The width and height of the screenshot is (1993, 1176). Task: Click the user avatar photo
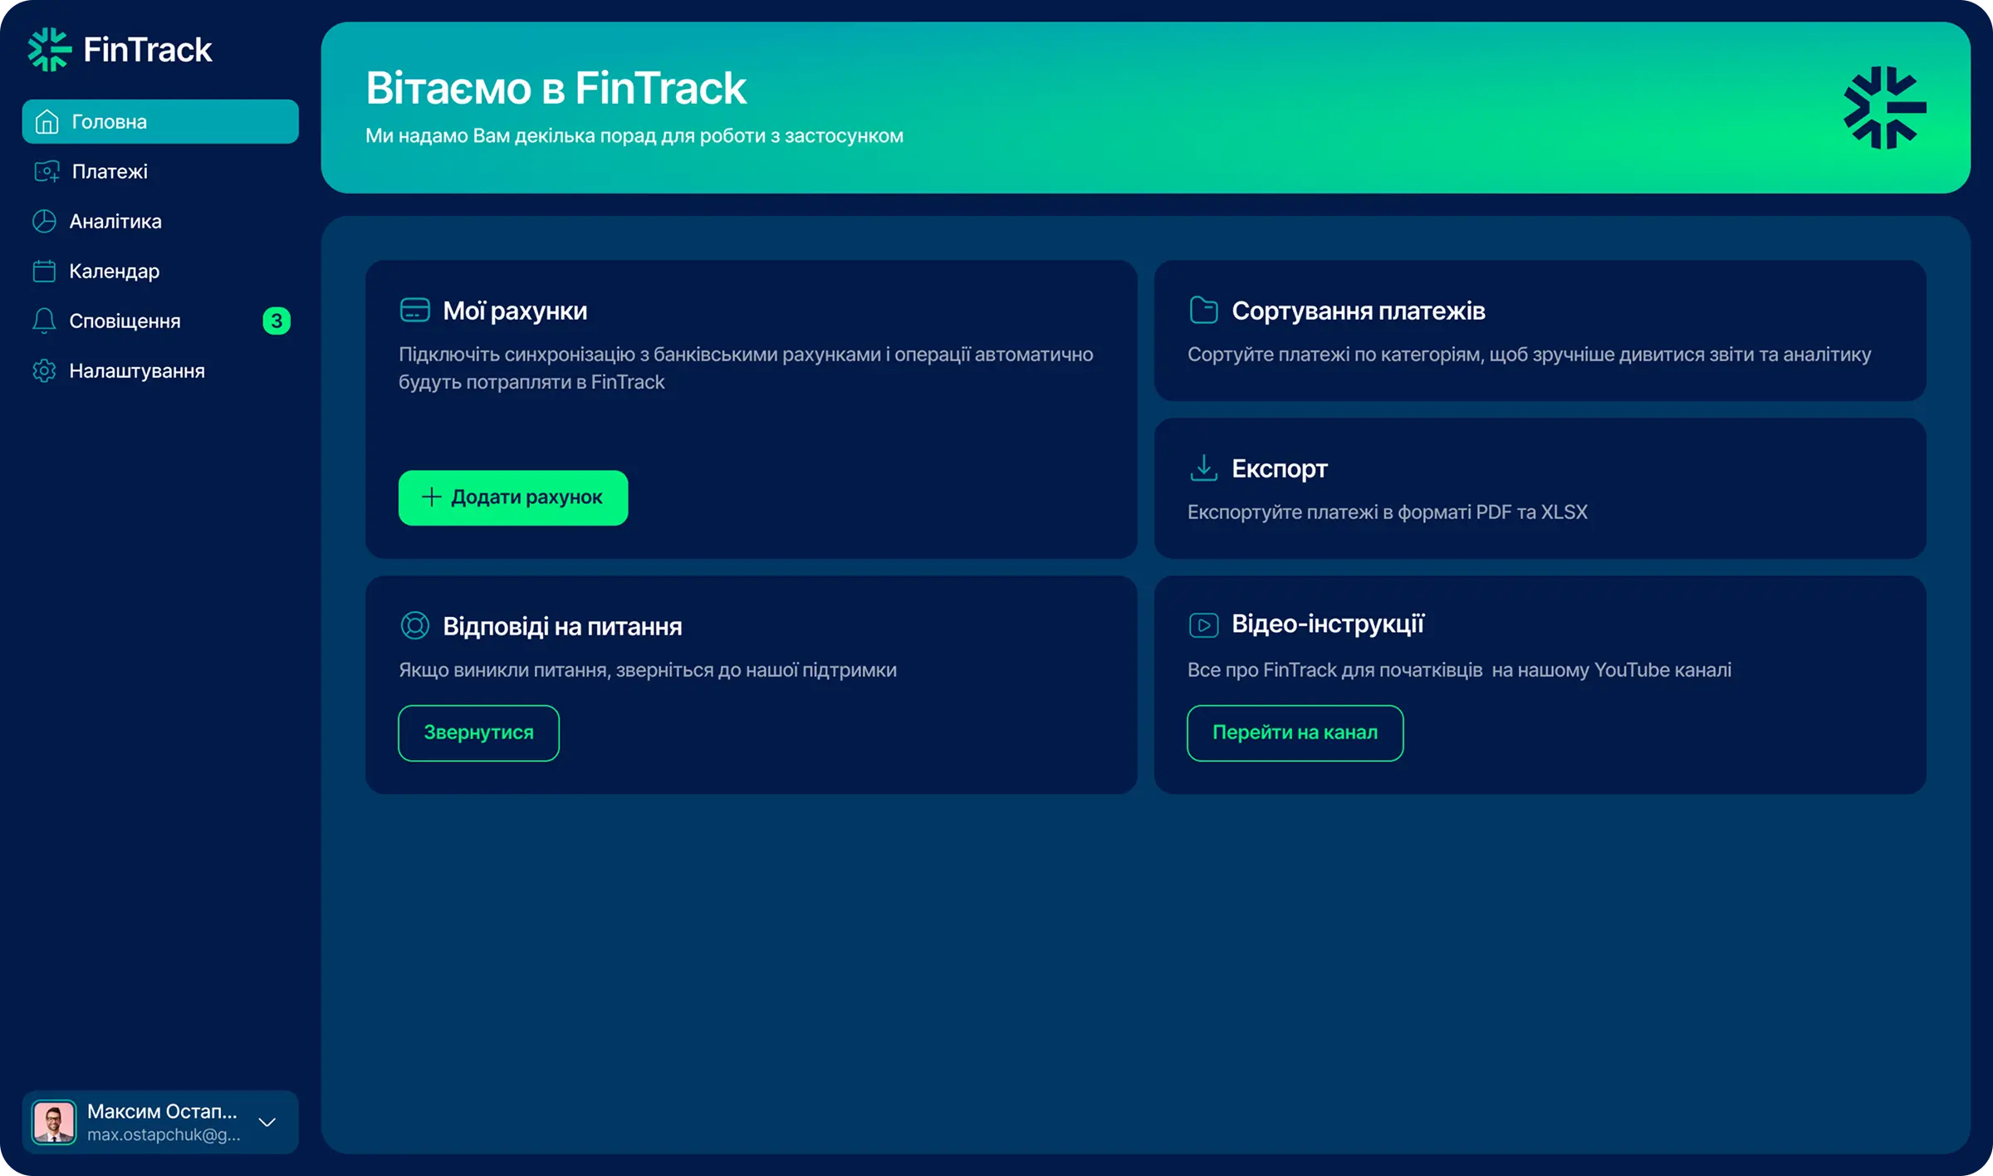(x=54, y=1122)
